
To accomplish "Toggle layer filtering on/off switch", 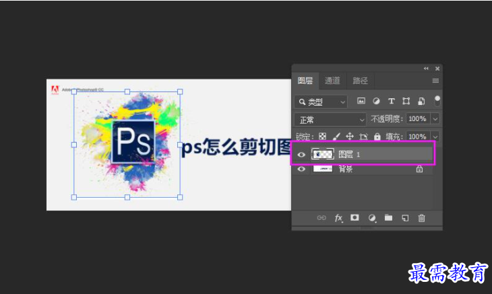I will [437, 101].
